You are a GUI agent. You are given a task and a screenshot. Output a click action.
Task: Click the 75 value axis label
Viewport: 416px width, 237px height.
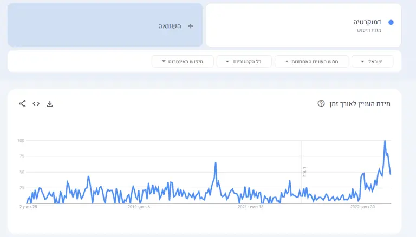click(x=22, y=156)
